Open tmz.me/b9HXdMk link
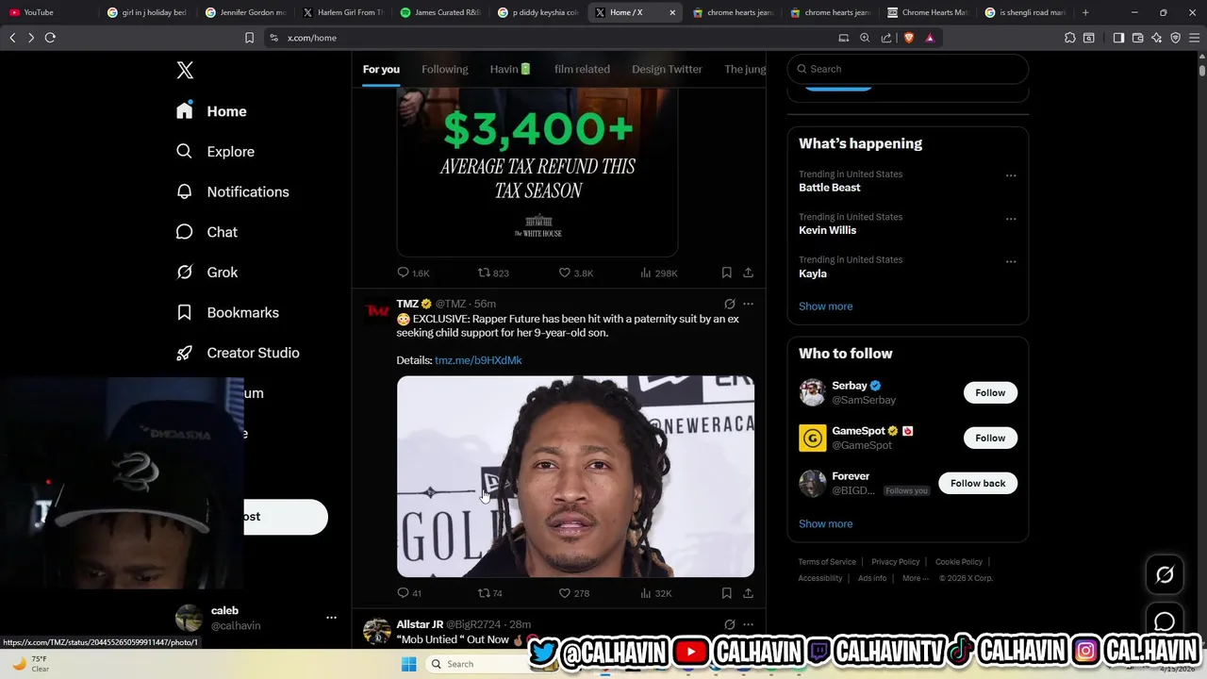 tap(478, 360)
